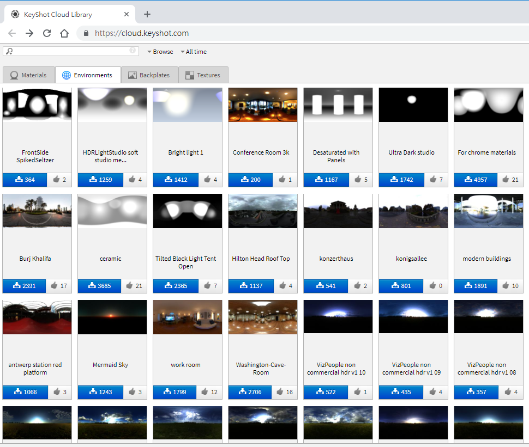Image resolution: width=529 pixels, height=447 pixels.
Task: Click the work room title text
Action: tap(185, 364)
